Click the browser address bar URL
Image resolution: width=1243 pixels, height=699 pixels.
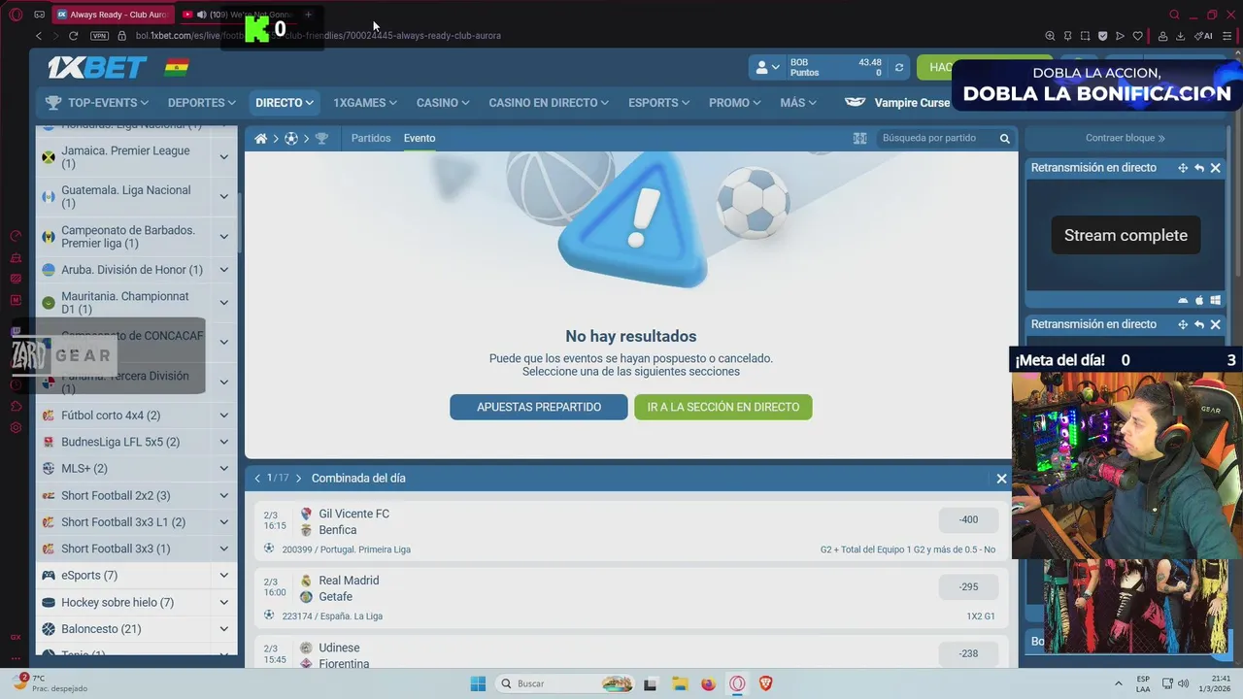click(x=319, y=36)
